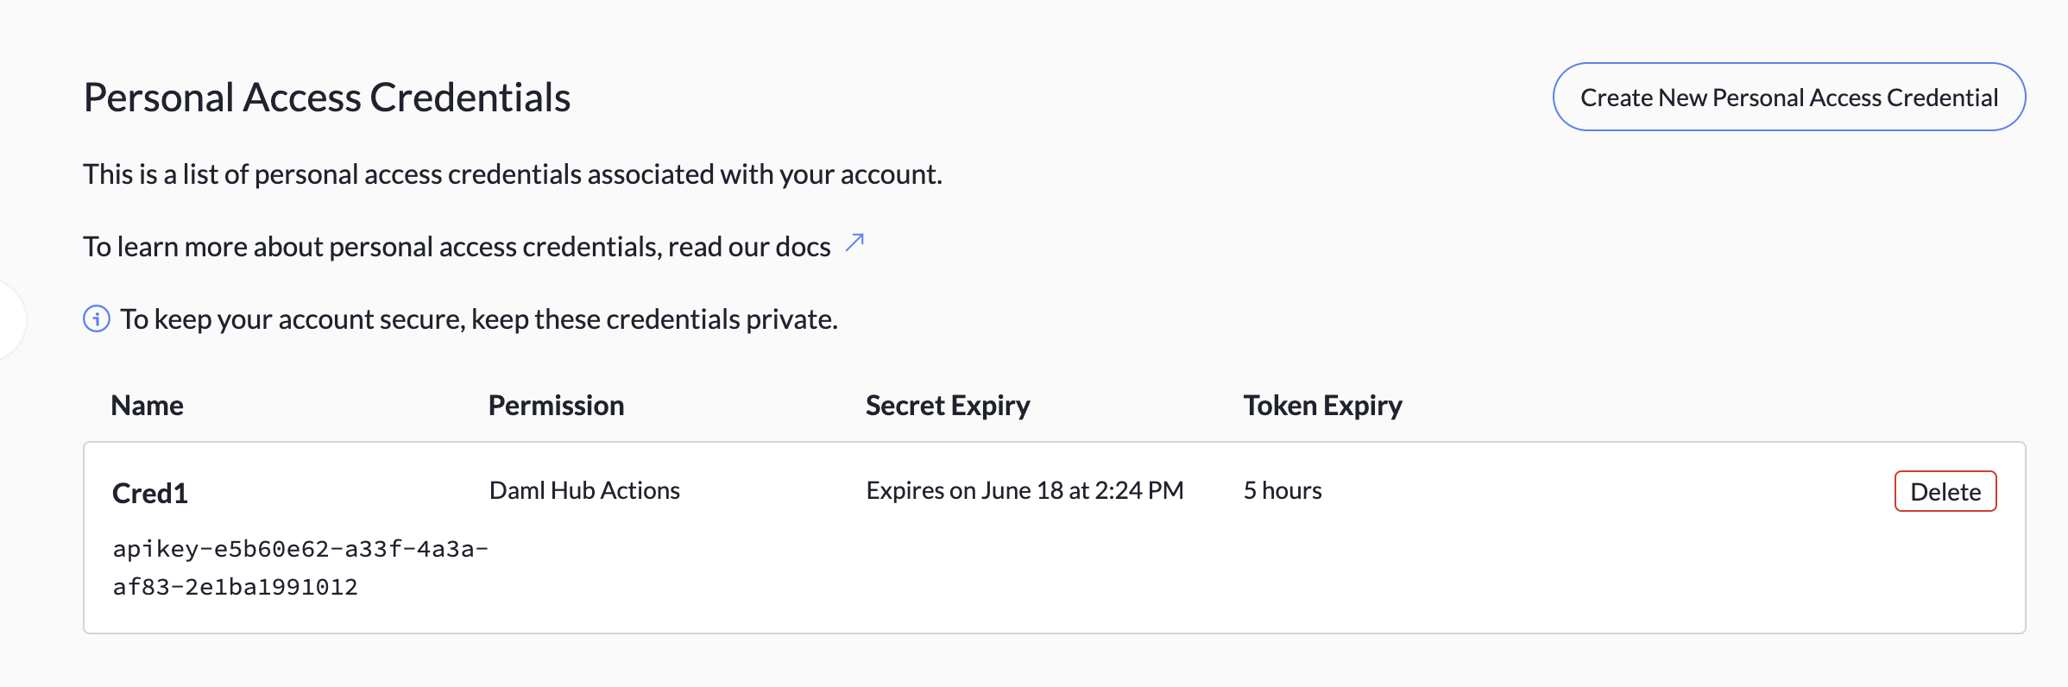Click the Secret Expiry column header

pyautogui.click(x=947, y=405)
